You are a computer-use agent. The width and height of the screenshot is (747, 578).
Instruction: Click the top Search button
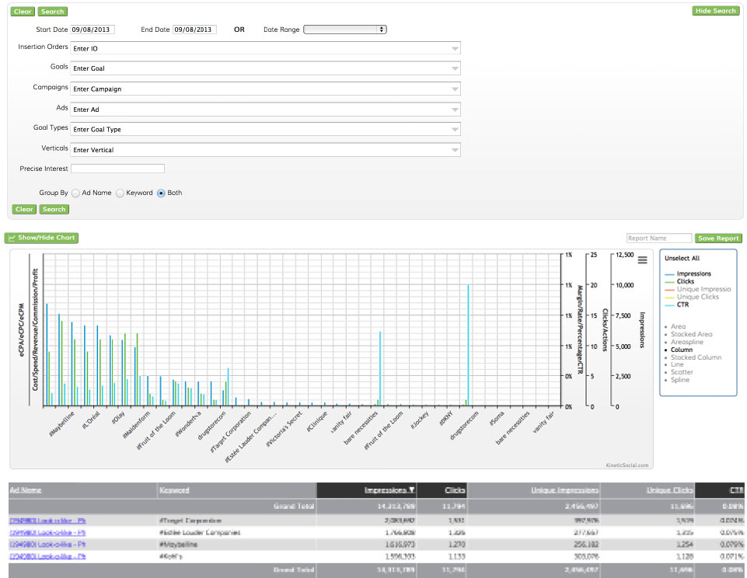click(52, 12)
